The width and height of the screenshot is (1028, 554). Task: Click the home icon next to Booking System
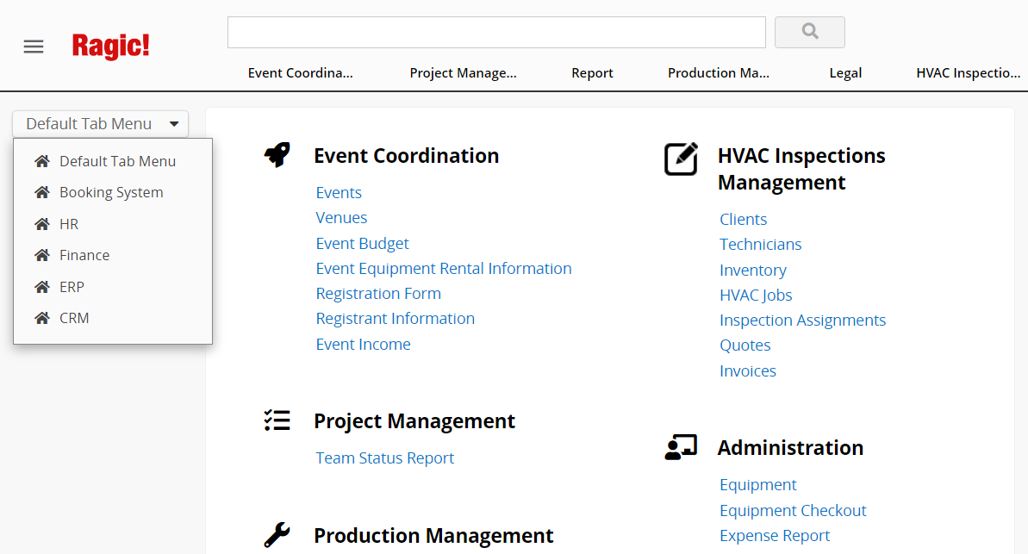(x=42, y=192)
